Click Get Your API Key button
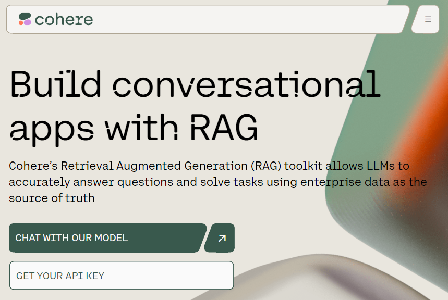Viewport: 448px width, 300px height. pos(122,276)
